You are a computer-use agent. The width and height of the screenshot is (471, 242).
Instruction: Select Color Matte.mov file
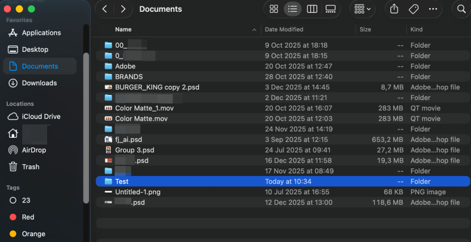[x=283, y=118]
